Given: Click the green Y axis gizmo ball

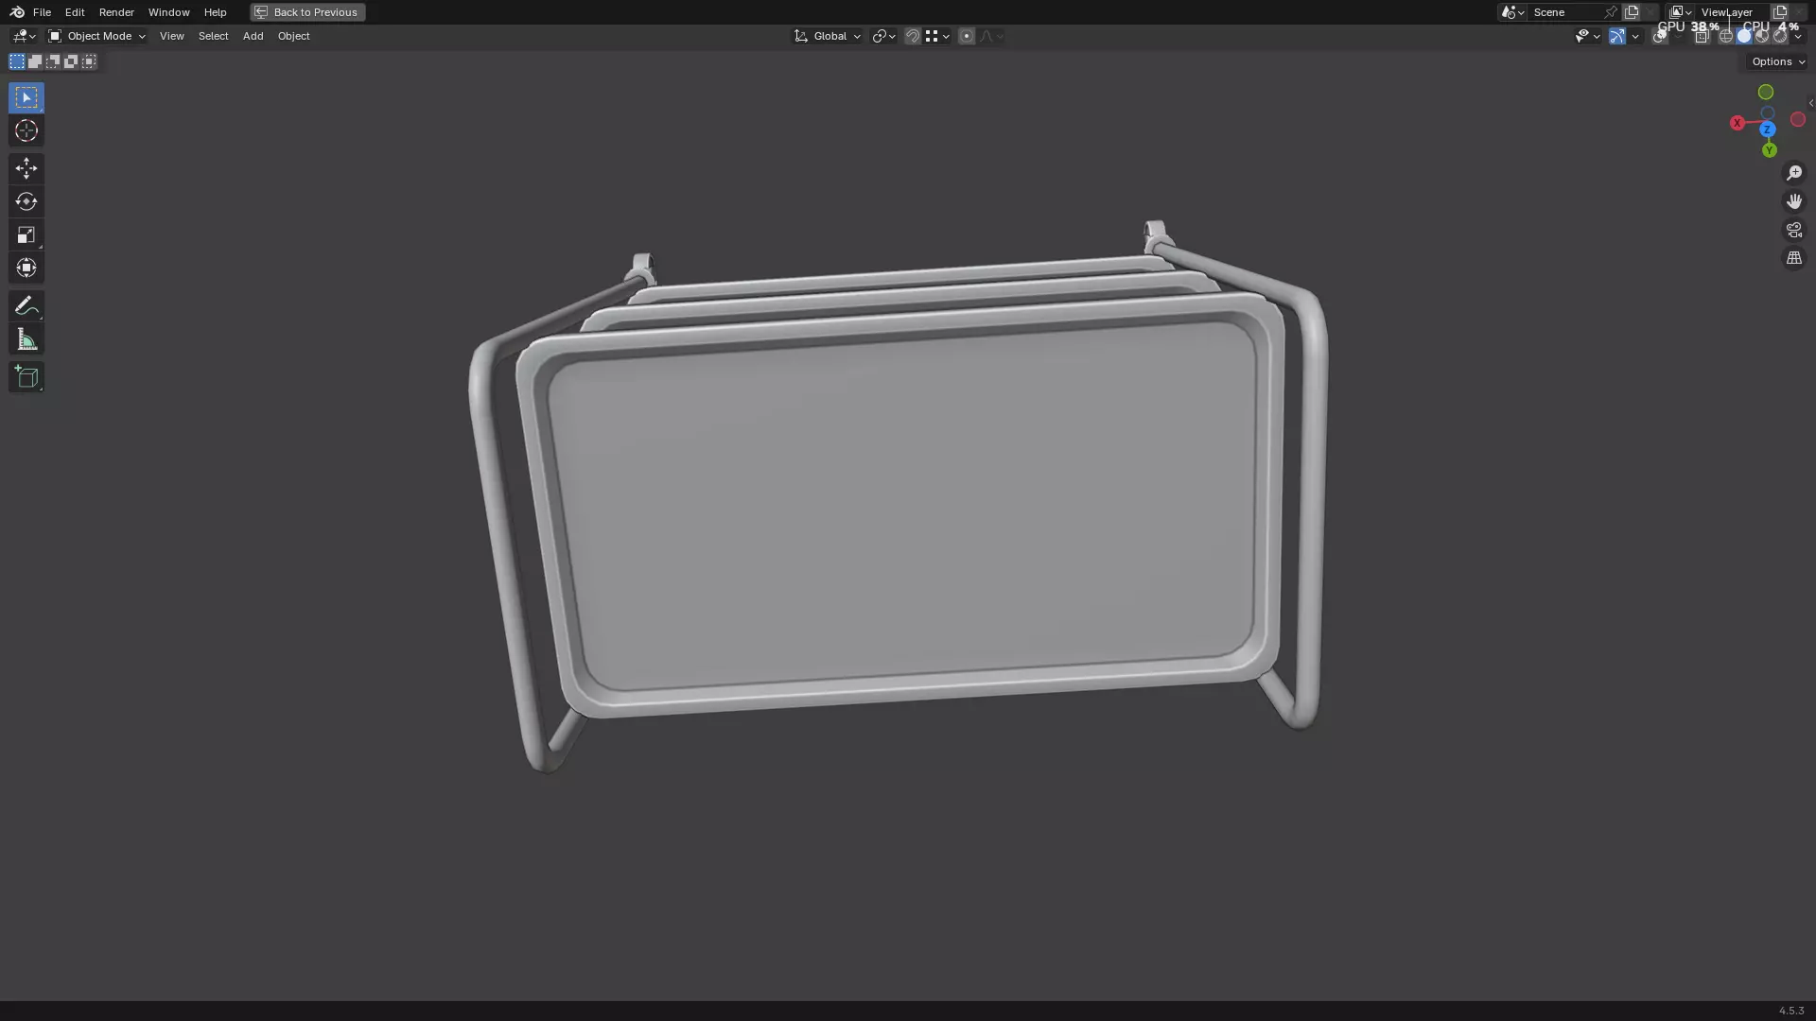Looking at the screenshot, I should 1770,150.
